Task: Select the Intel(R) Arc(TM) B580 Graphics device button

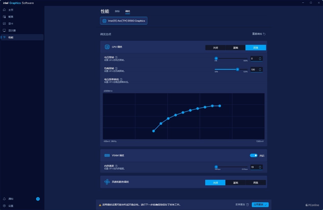Action: pyautogui.click(x=124, y=21)
